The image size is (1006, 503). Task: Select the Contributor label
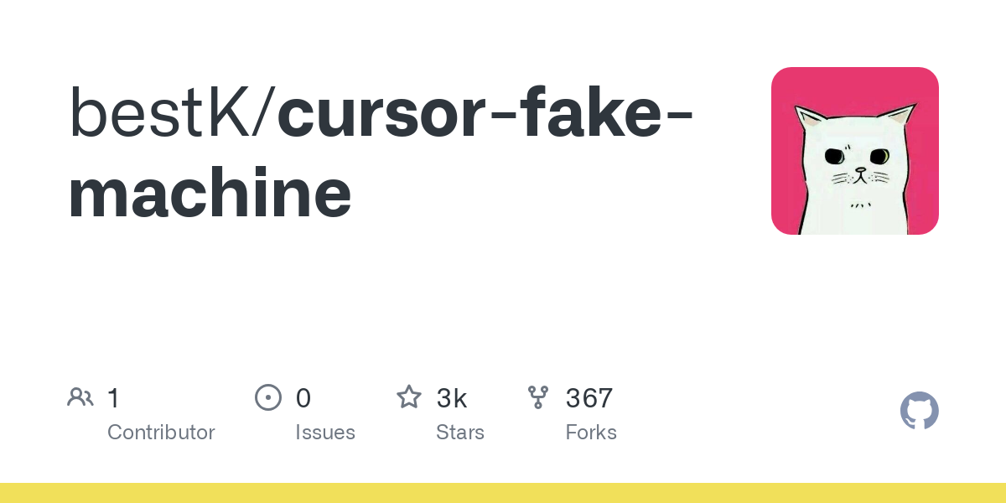click(x=161, y=433)
